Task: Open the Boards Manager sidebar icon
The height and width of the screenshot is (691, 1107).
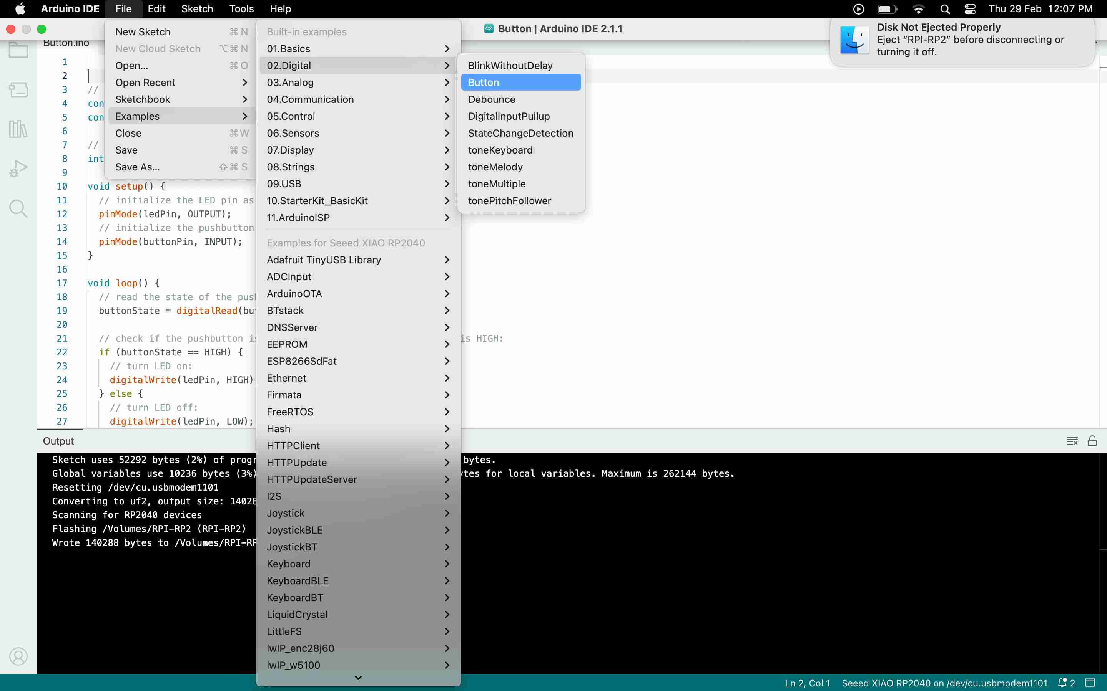Action: click(x=18, y=89)
